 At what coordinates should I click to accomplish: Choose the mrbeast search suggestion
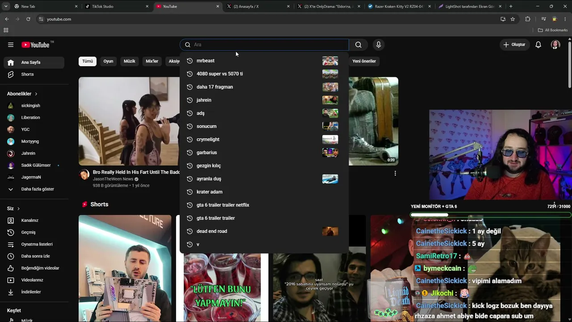(264, 61)
